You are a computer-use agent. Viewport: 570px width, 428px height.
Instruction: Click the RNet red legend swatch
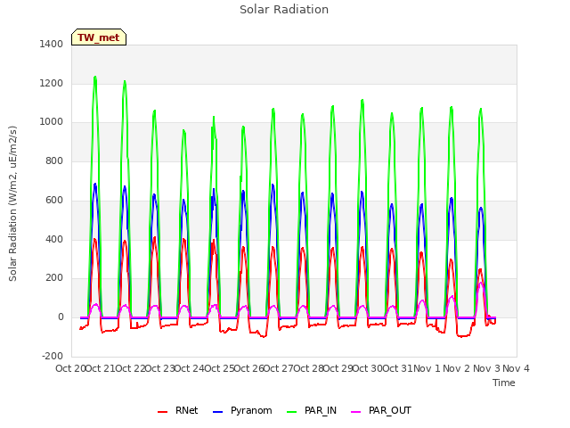[x=162, y=412]
